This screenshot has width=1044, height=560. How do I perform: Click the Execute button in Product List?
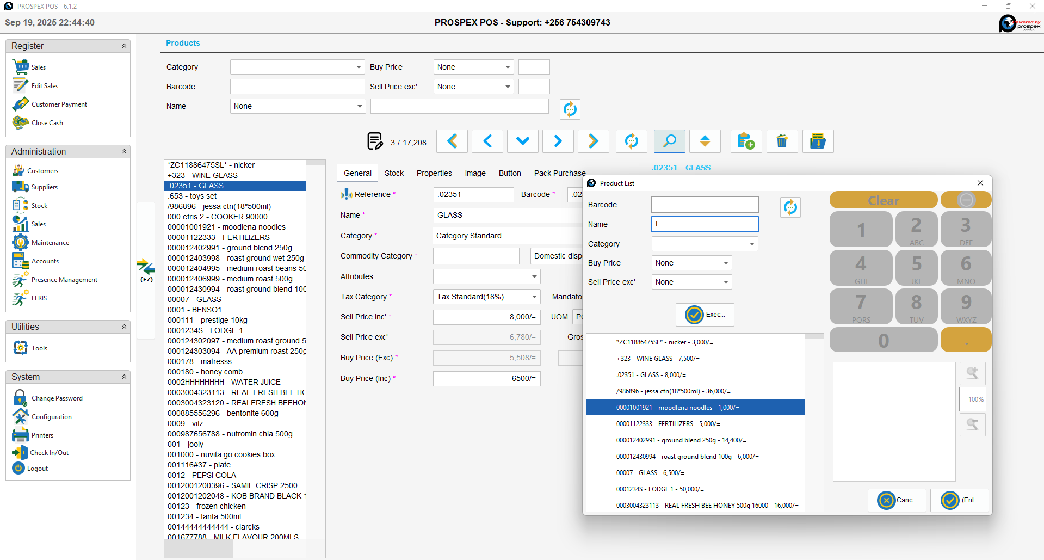click(x=705, y=315)
